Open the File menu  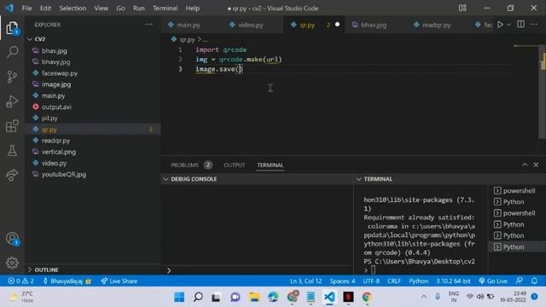coord(26,8)
